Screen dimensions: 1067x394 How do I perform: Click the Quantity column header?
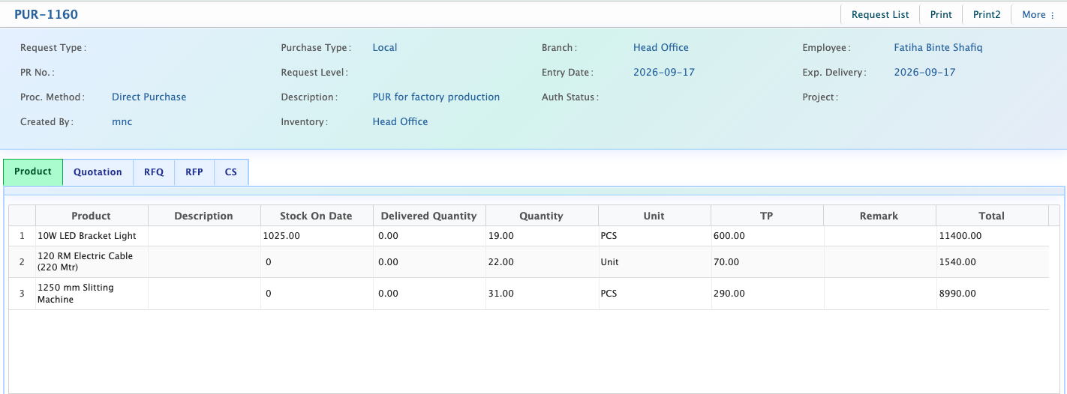(x=541, y=216)
